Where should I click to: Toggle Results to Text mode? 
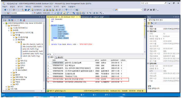(x=78, y=13)
